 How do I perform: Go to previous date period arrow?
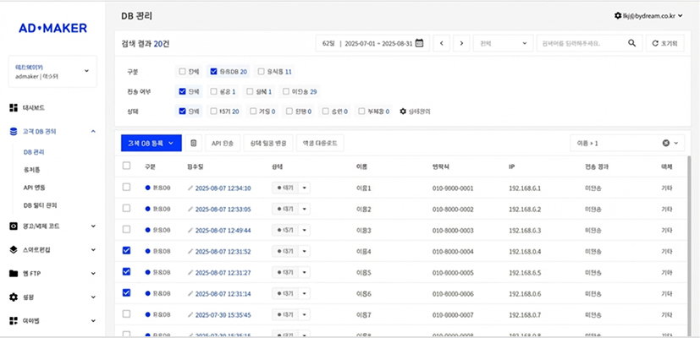(441, 43)
